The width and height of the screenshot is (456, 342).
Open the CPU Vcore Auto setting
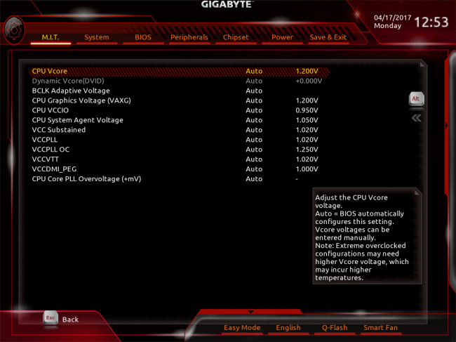pos(254,71)
